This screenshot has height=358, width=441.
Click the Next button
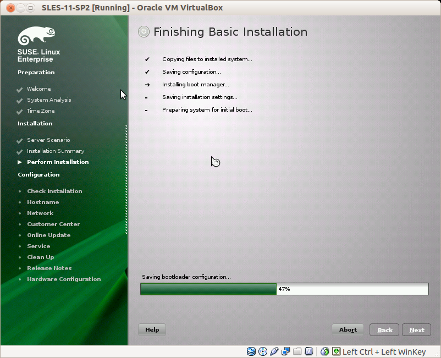pyautogui.click(x=417, y=330)
